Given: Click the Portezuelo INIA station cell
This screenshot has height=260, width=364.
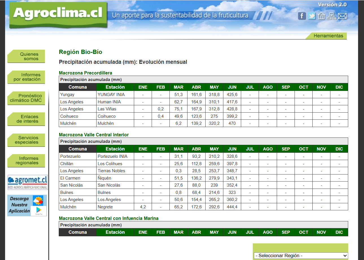Looking at the screenshot, I should coord(115,156).
